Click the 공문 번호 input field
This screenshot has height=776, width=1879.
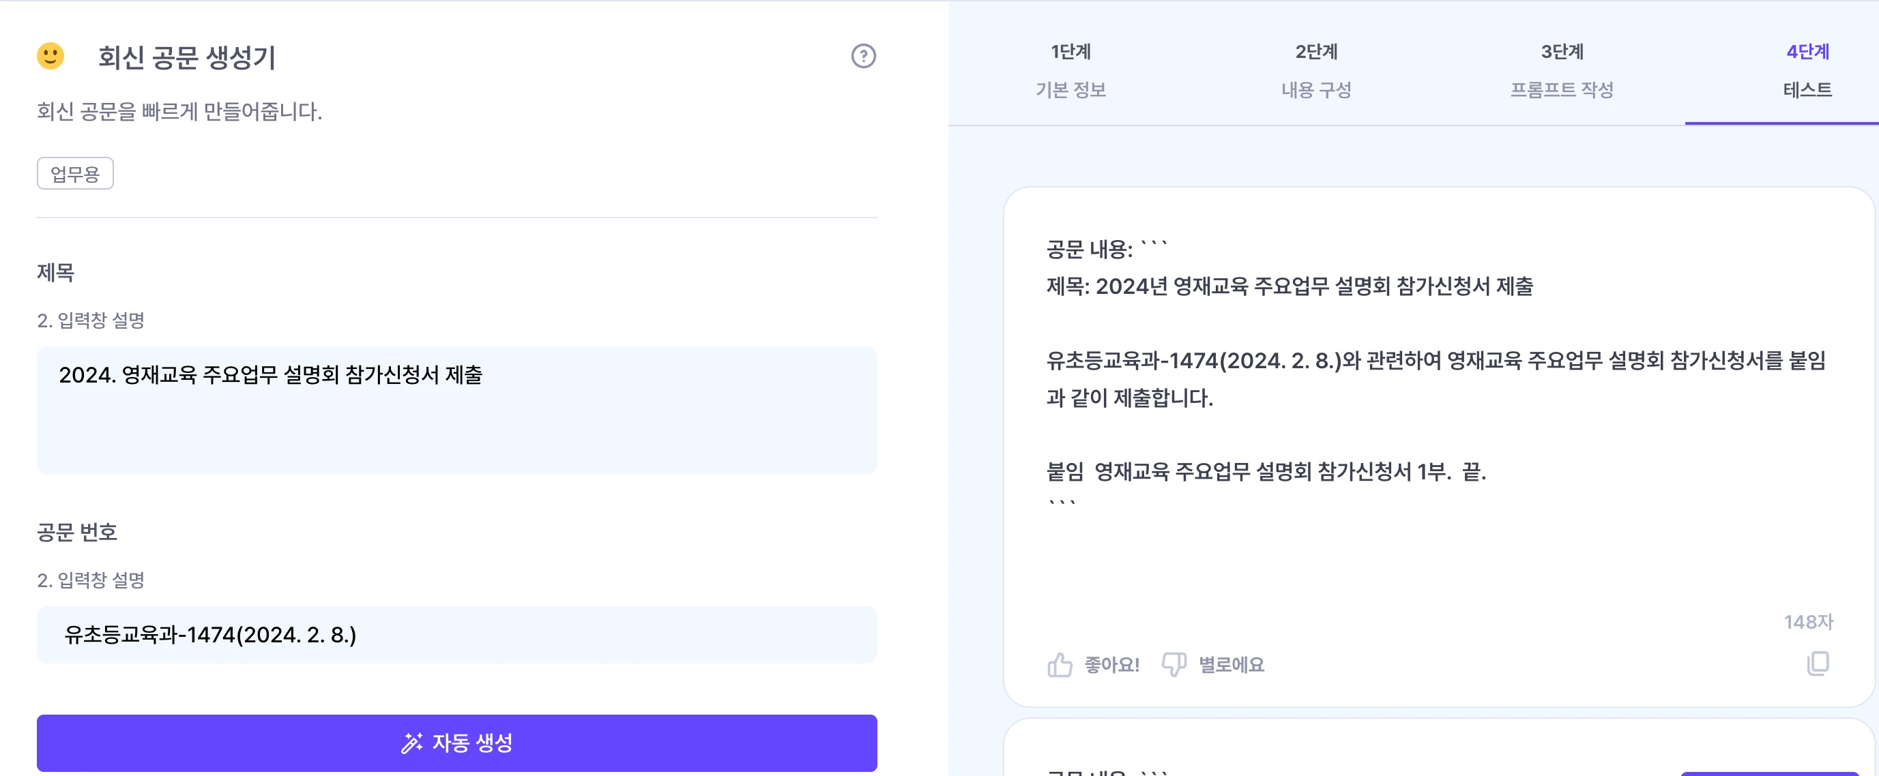tap(456, 635)
